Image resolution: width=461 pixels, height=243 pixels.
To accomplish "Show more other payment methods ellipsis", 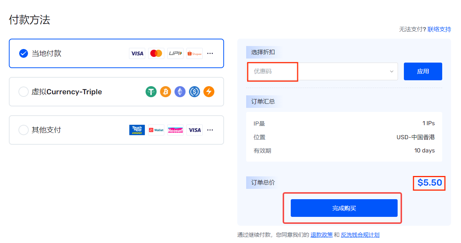I will 210,130.
